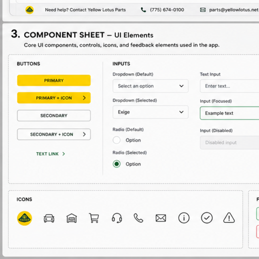Click the chevron on Secondary + Icon button

point(84,134)
